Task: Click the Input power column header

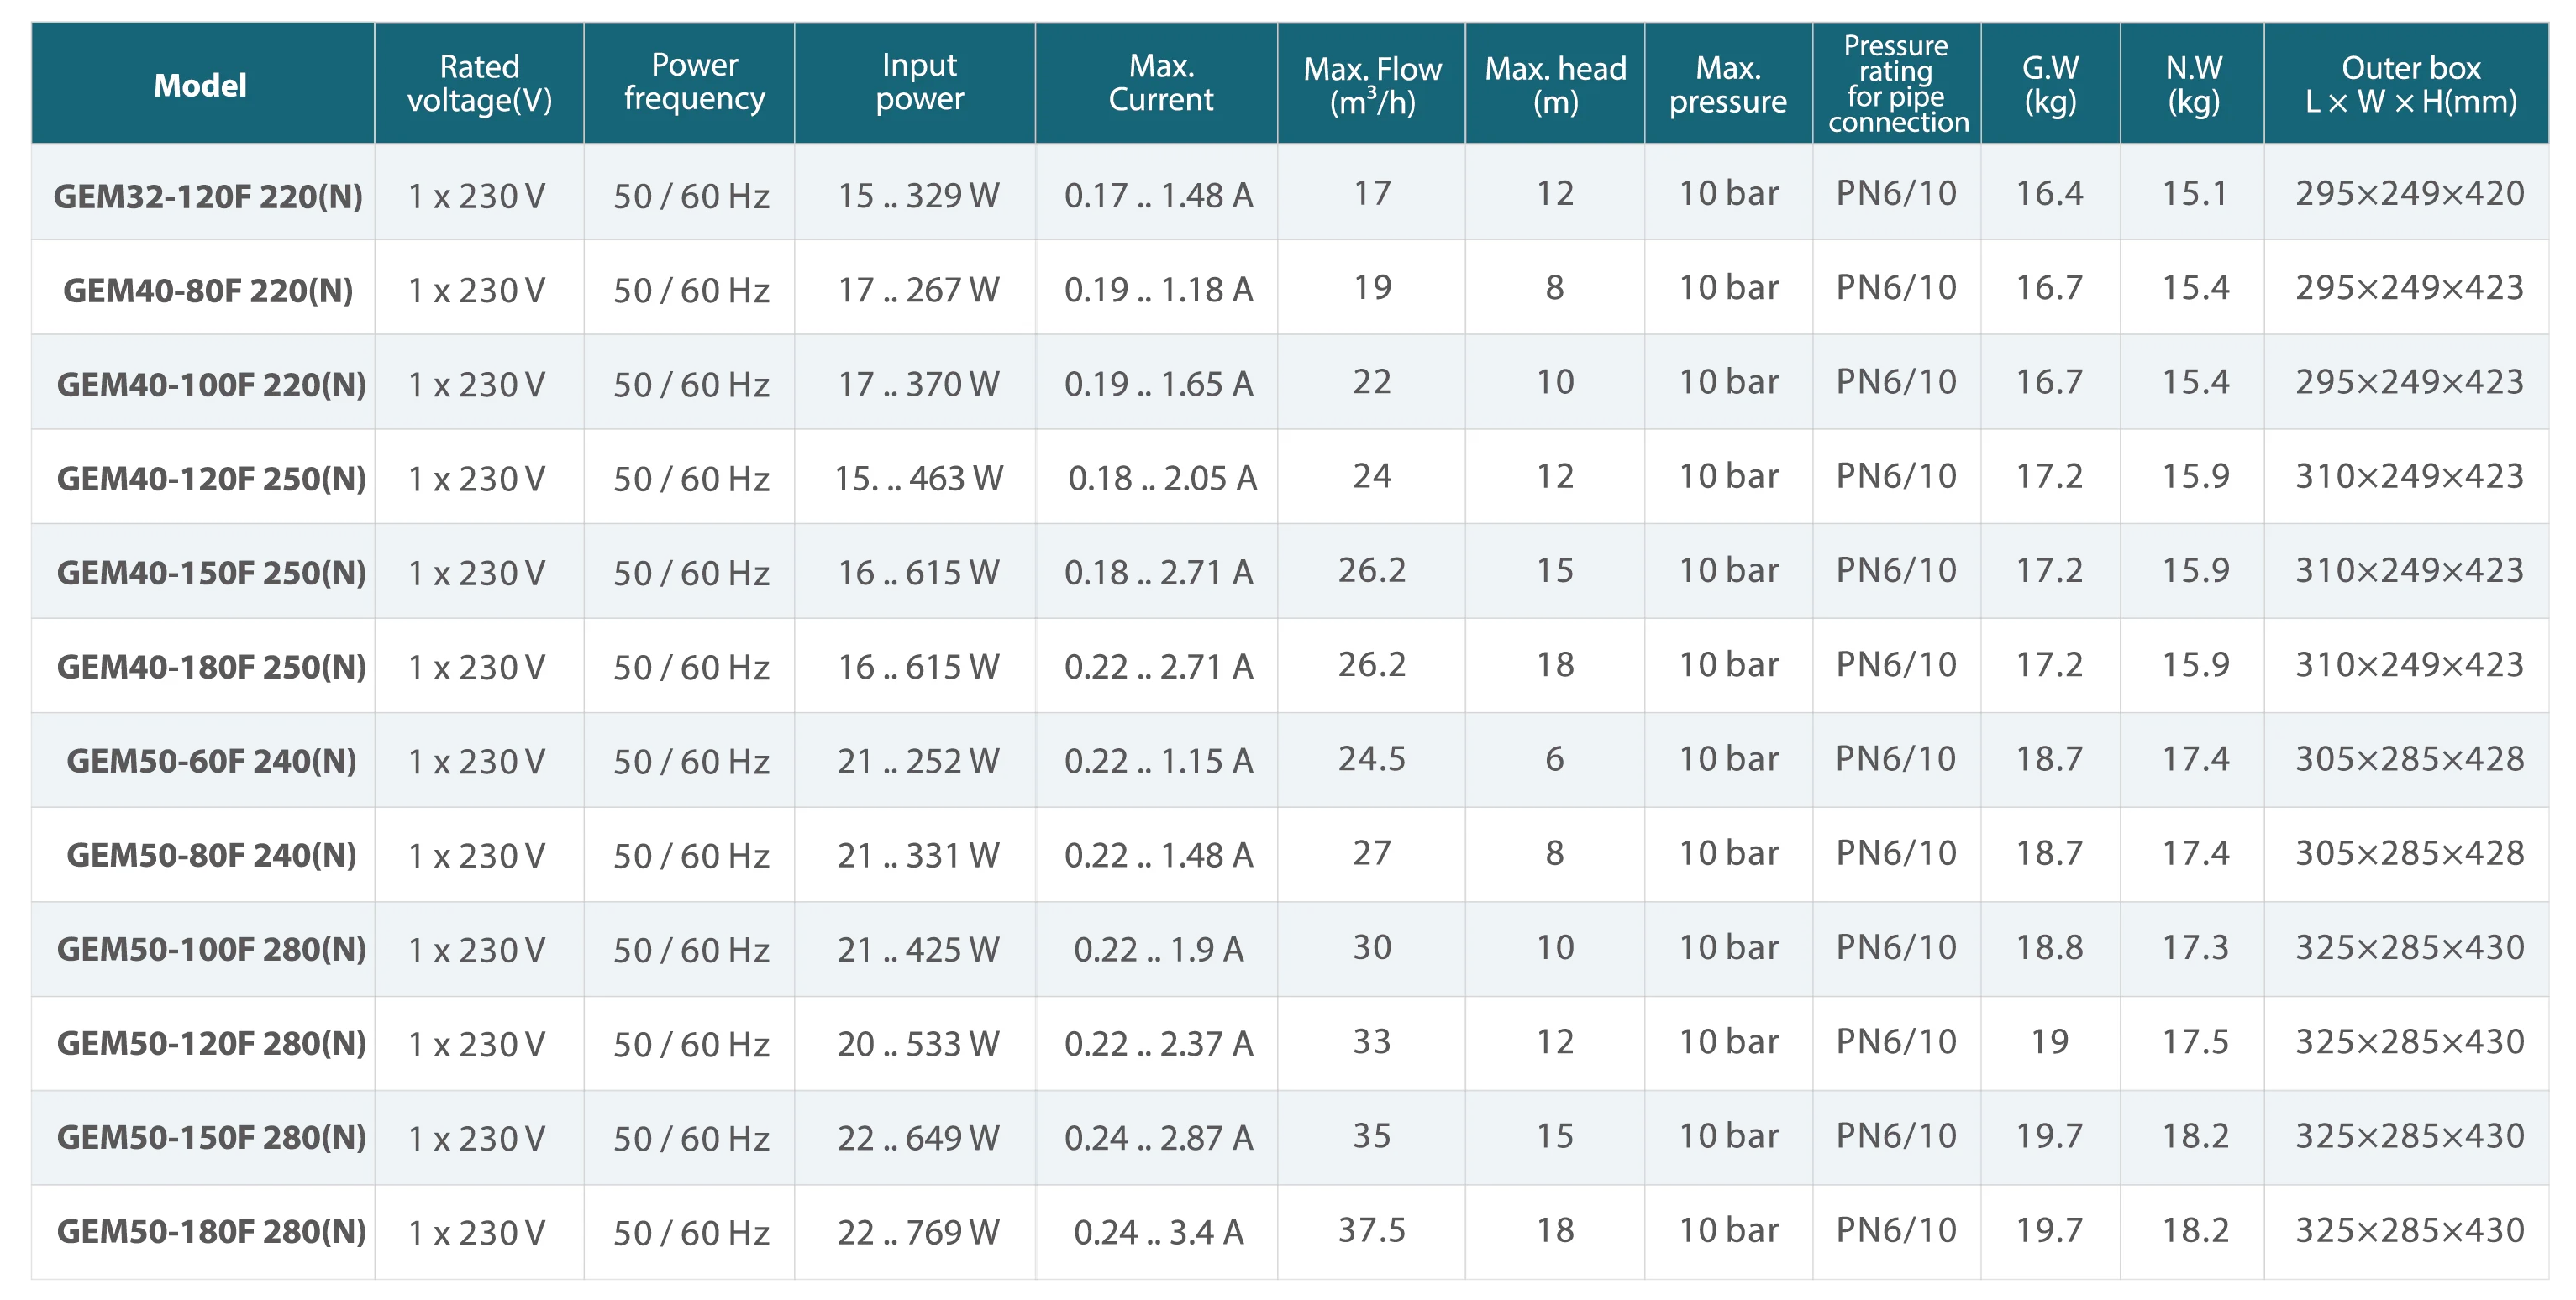Action: pyautogui.click(x=919, y=82)
